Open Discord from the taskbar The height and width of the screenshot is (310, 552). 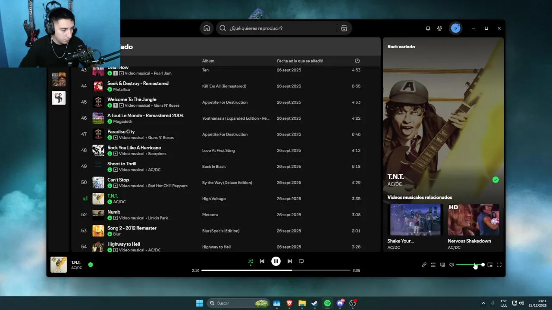point(340,303)
